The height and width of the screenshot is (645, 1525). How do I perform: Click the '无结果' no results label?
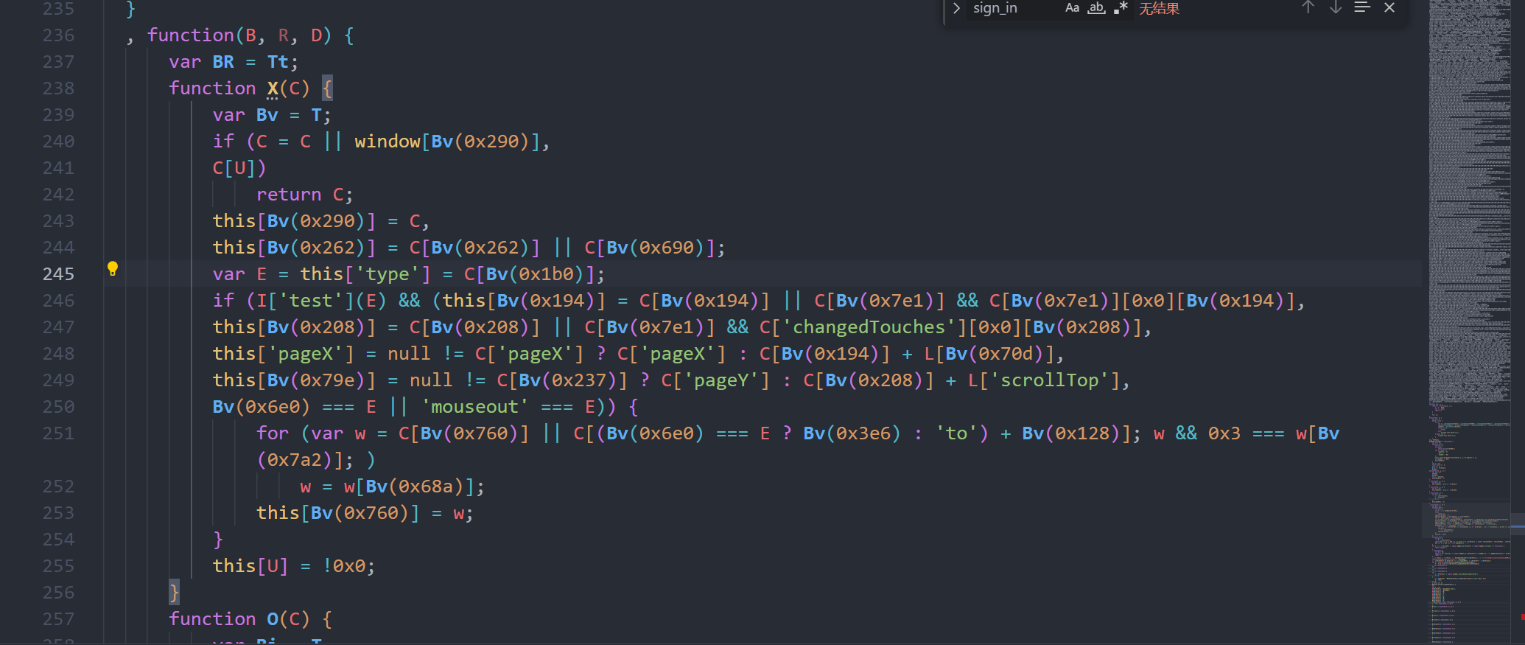[x=1159, y=9]
